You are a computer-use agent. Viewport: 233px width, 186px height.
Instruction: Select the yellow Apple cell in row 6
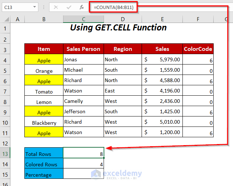(x=44, y=80)
